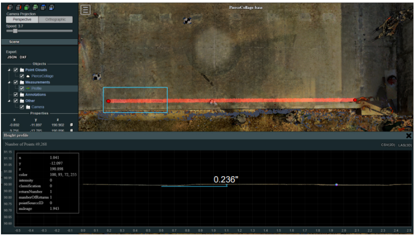Click the PierceCollage point cloud icon

(x=28, y=76)
